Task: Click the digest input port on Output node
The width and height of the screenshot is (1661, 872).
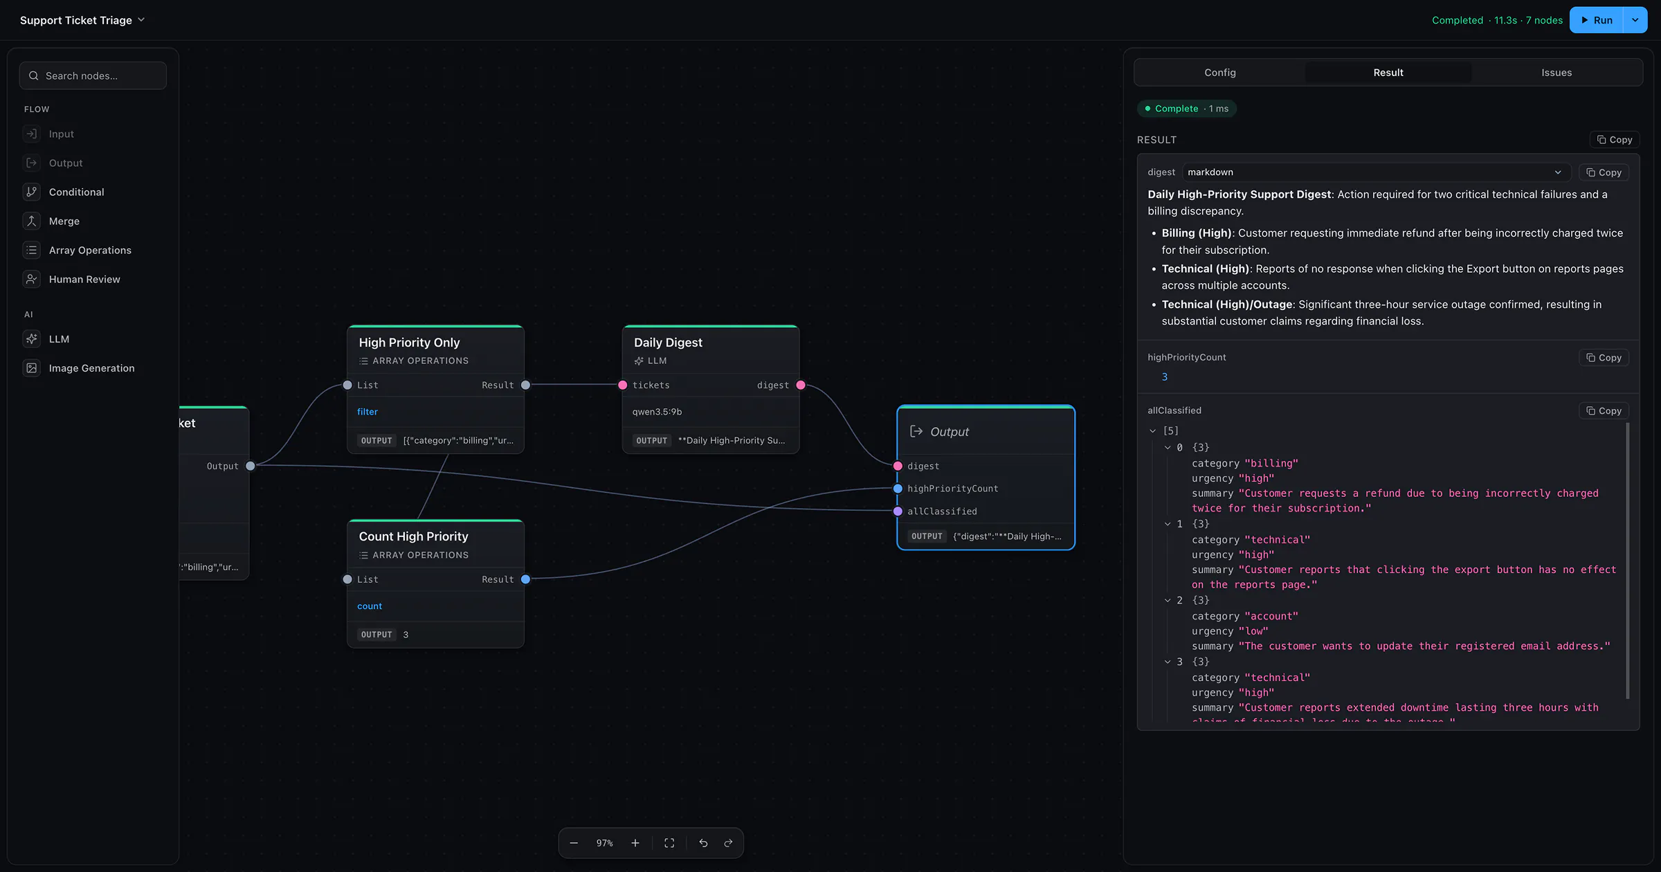Action: (898, 466)
